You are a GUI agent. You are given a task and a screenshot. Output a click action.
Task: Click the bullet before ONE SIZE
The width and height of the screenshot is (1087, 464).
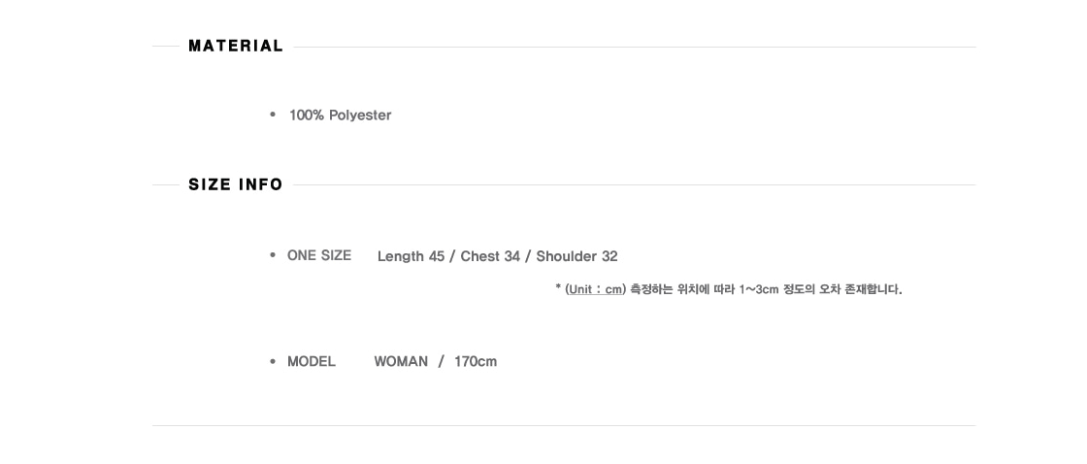[273, 255]
